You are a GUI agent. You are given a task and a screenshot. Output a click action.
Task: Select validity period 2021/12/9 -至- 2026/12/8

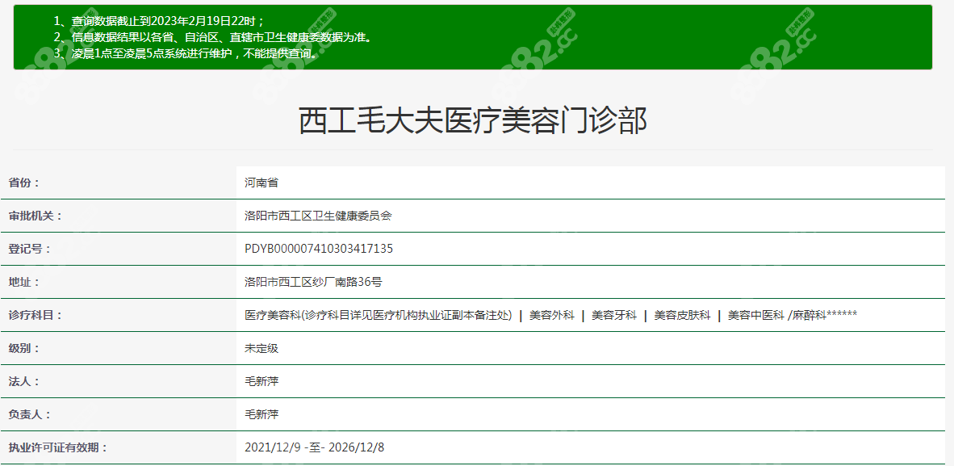point(314,447)
